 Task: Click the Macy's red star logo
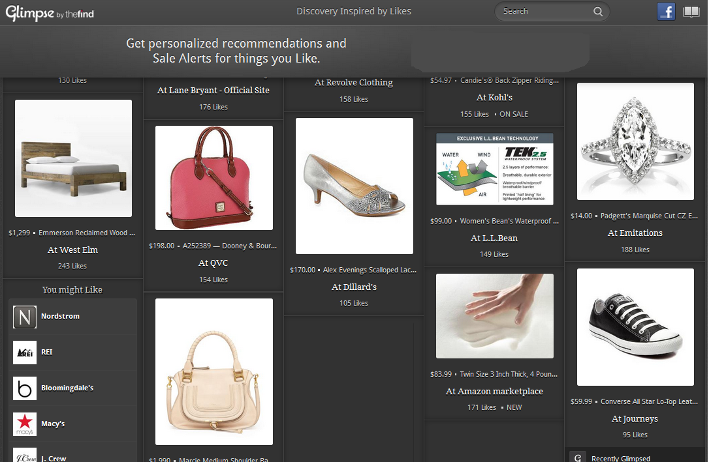(25, 424)
